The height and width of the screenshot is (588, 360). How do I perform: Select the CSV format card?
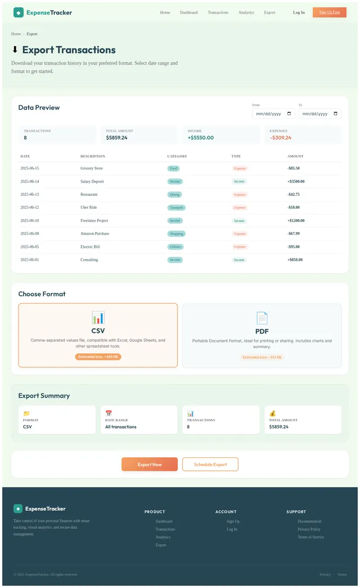pyautogui.click(x=98, y=335)
